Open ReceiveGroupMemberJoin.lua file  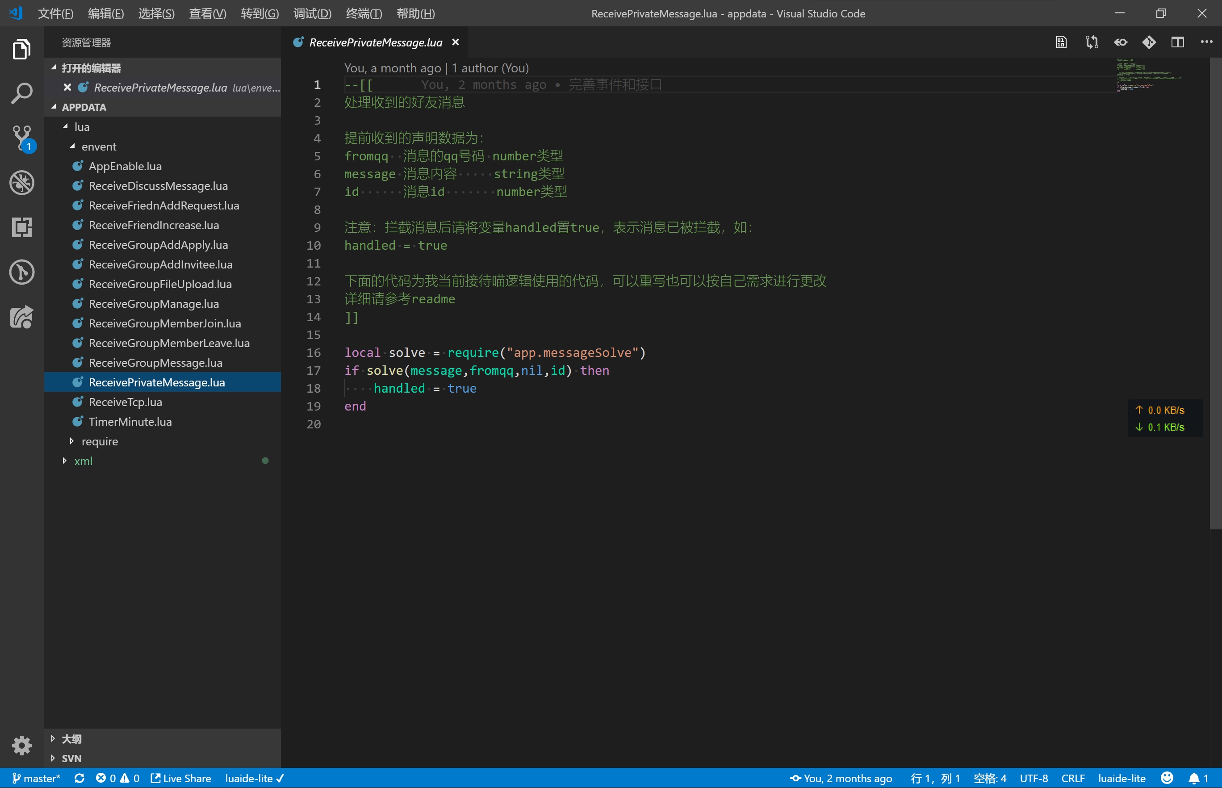click(163, 323)
